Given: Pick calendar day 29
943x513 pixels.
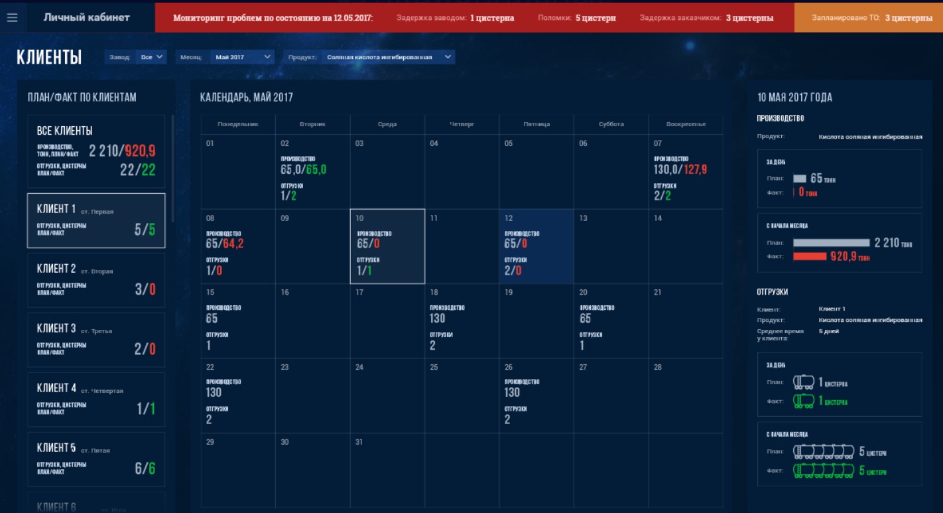Looking at the screenshot, I should coord(238,470).
